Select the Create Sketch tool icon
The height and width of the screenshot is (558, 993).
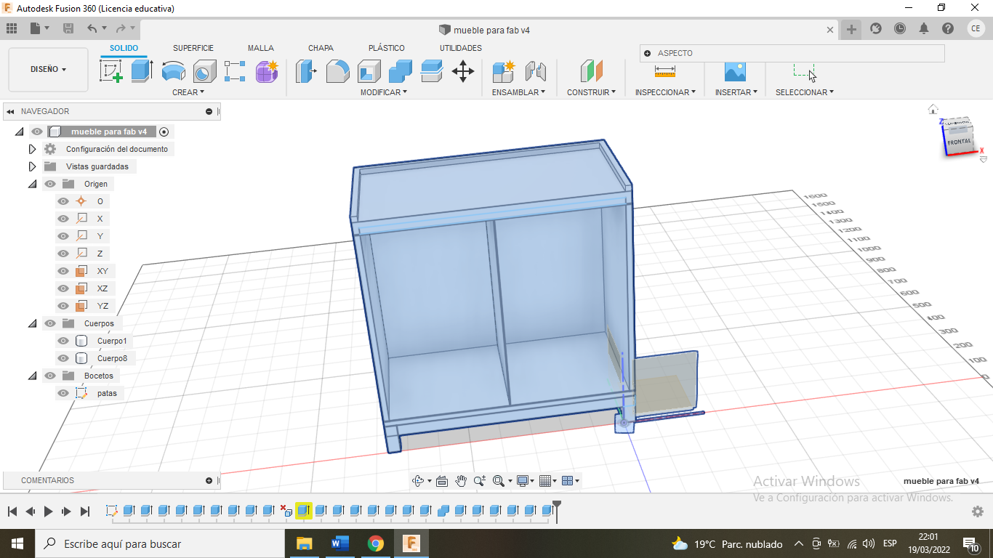(x=110, y=71)
